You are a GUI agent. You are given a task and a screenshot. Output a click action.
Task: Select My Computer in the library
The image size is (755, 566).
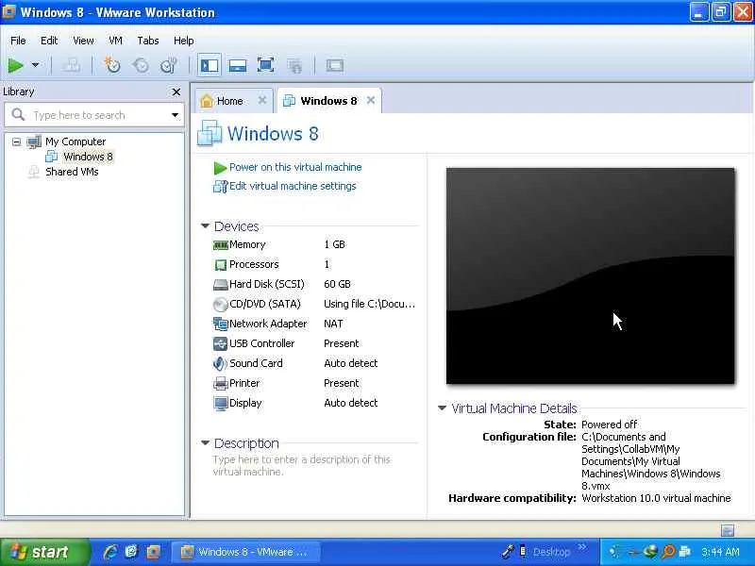pyautogui.click(x=75, y=141)
